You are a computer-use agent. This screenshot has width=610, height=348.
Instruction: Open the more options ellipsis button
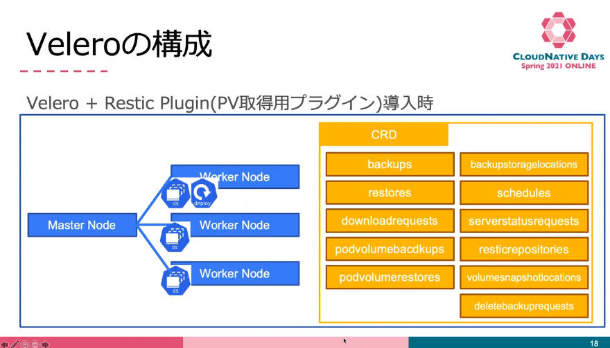click(35, 345)
